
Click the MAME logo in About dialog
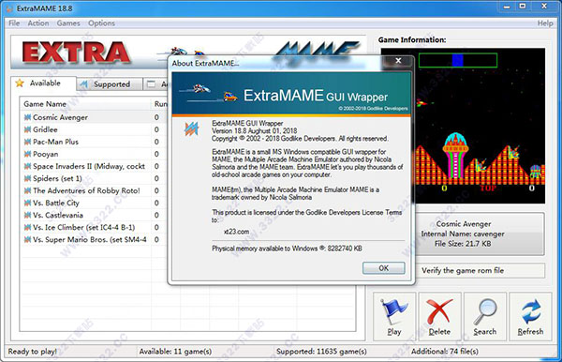coord(191,128)
